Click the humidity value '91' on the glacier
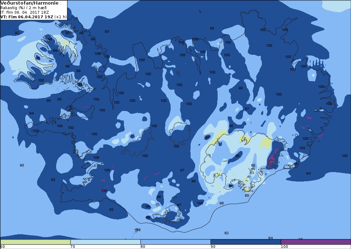This screenshot has height=249, width=351. pos(220,143)
